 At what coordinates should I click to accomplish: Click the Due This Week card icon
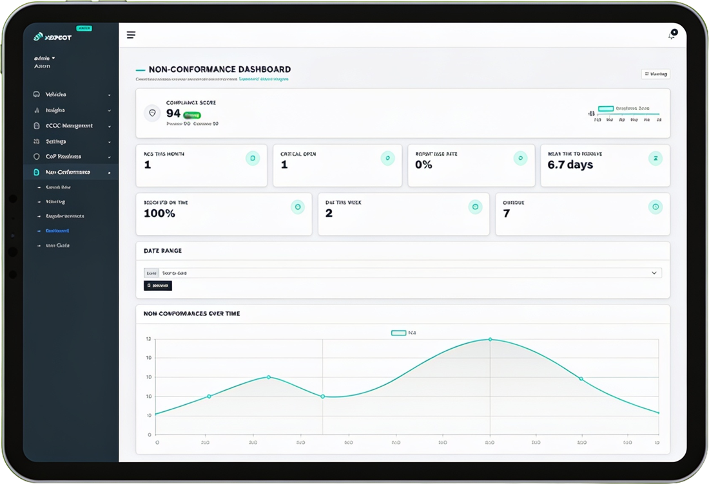[x=475, y=207]
